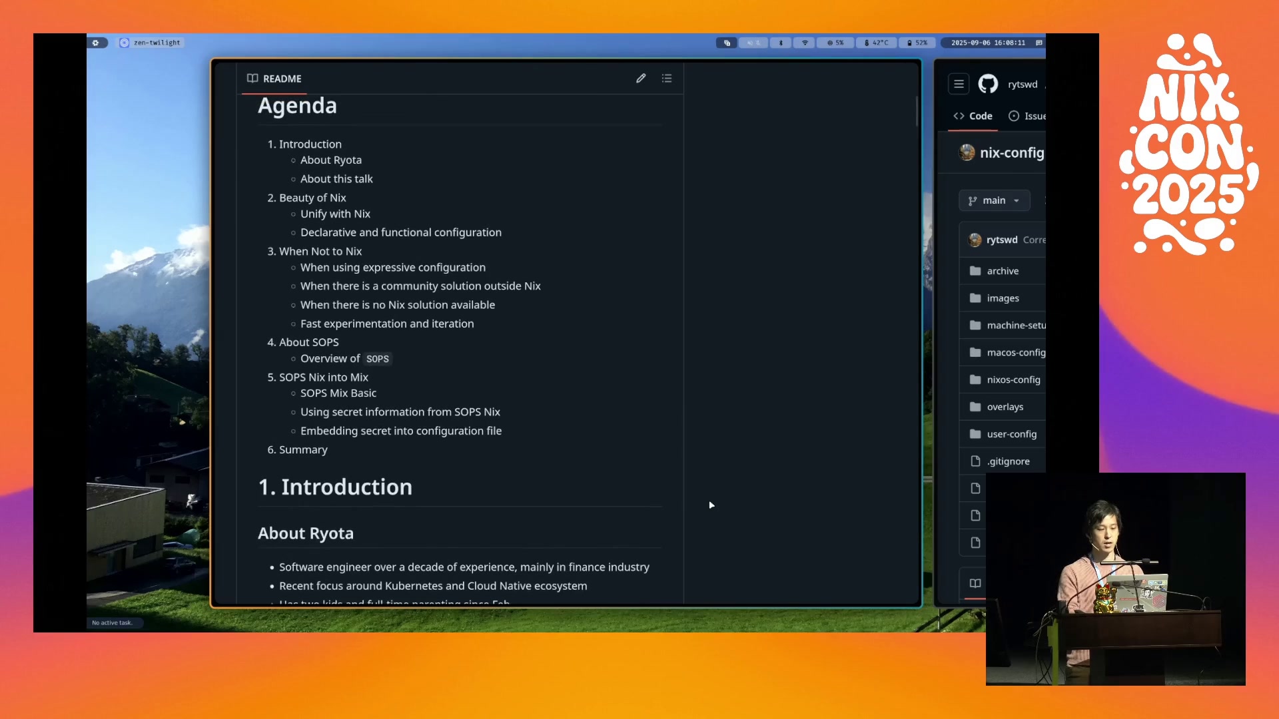Open the .gitignore file

pyautogui.click(x=1008, y=461)
